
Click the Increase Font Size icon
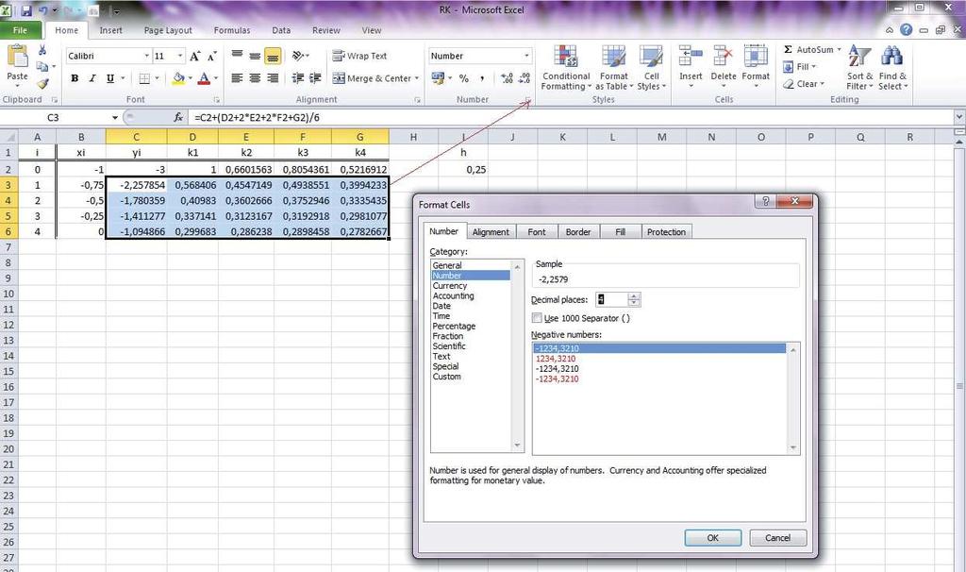[194, 56]
